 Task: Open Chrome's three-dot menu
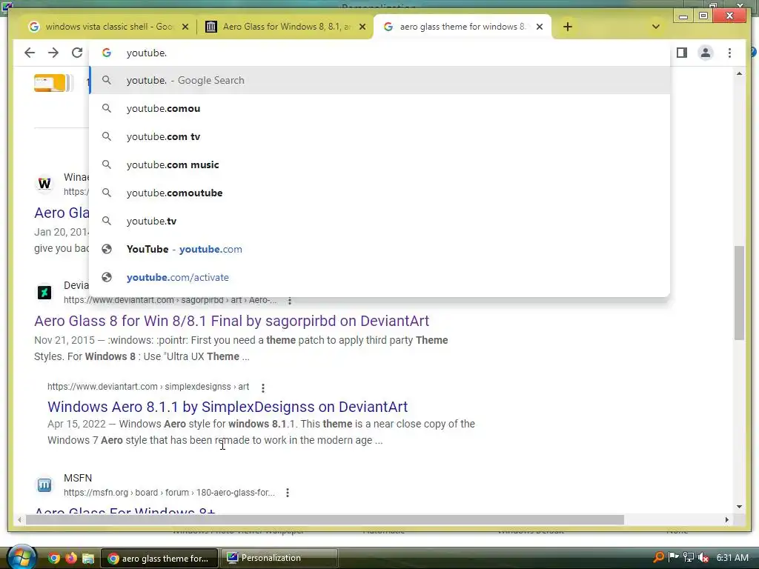click(x=729, y=53)
